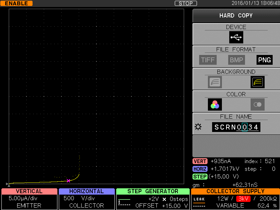Open the STEP GENERATOR settings tab
The height and width of the screenshot is (210, 280).
tap(153, 191)
